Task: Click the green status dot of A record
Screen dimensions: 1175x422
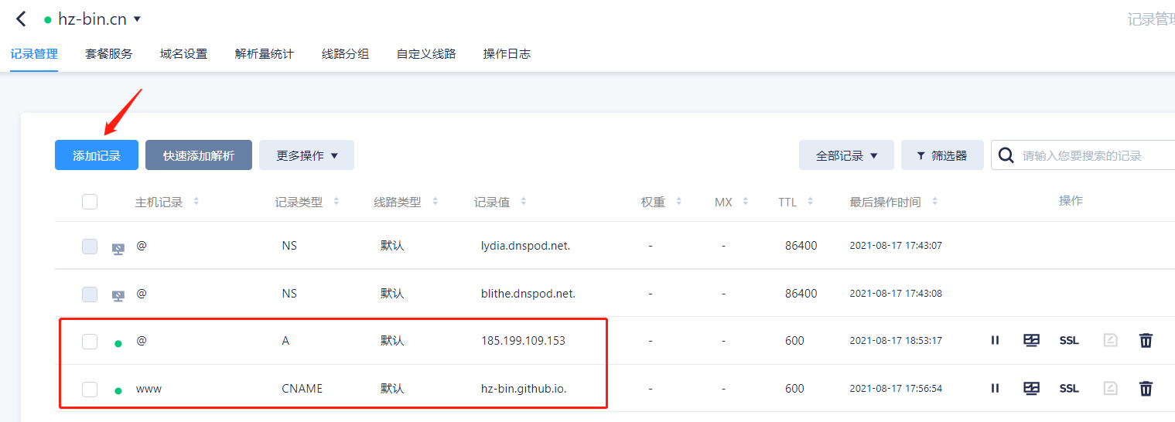Action: pos(118,344)
